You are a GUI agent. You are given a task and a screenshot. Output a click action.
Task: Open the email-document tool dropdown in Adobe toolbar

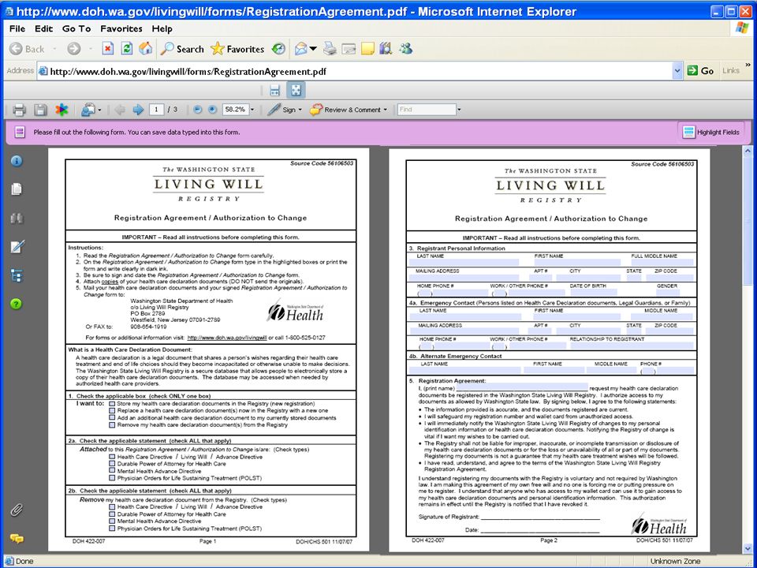coord(99,110)
